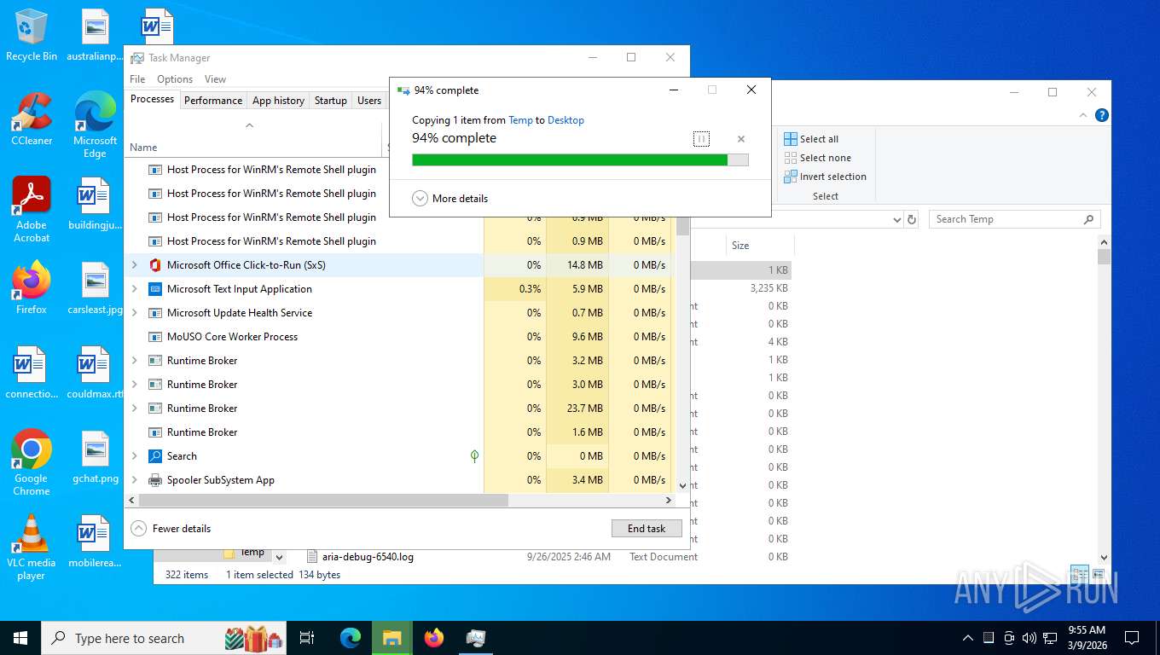This screenshot has width=1160, height=655.
Task: Select the couldmax.rtf desktop document
Action: coord(95,373)
